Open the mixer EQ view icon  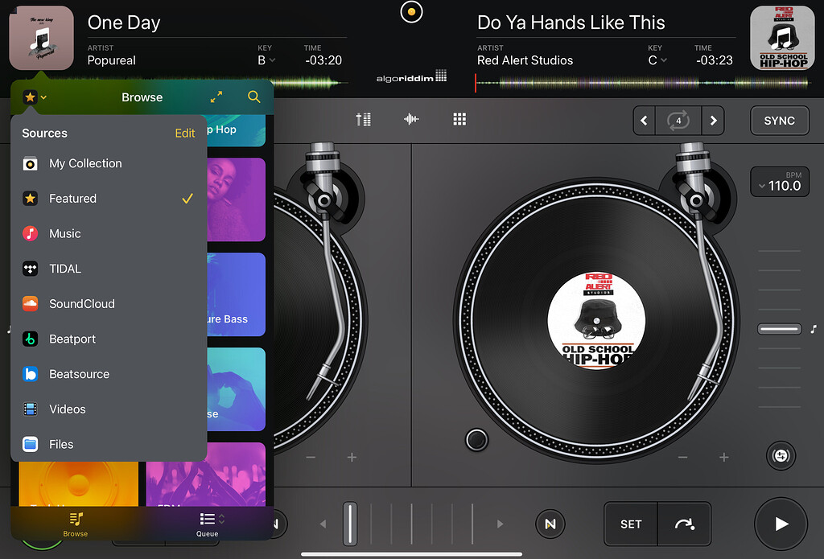pos(363,120)
